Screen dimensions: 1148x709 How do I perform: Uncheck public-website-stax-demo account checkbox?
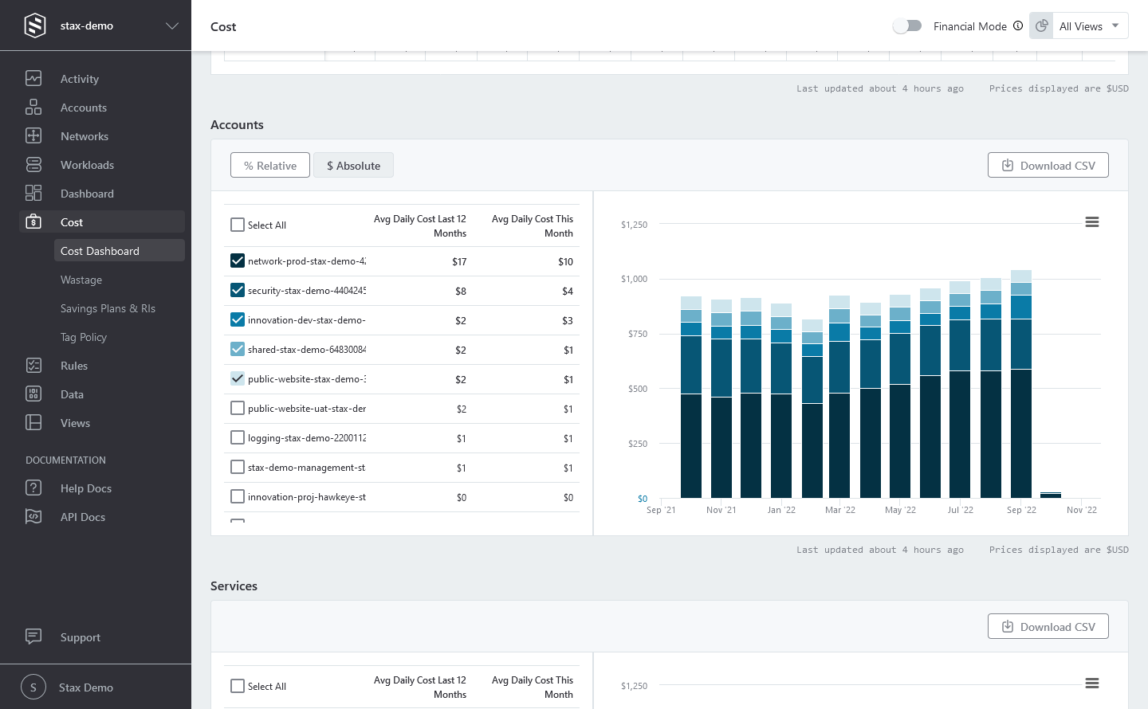pos(238,378)
